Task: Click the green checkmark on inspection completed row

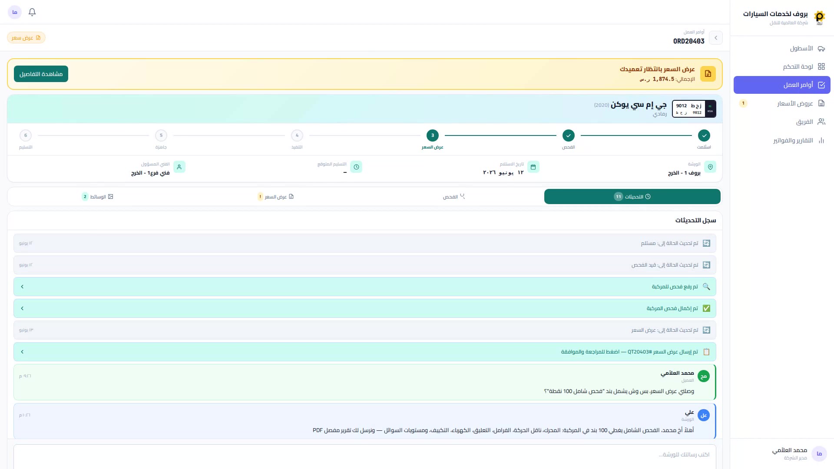Action: [x=706, y=308]
